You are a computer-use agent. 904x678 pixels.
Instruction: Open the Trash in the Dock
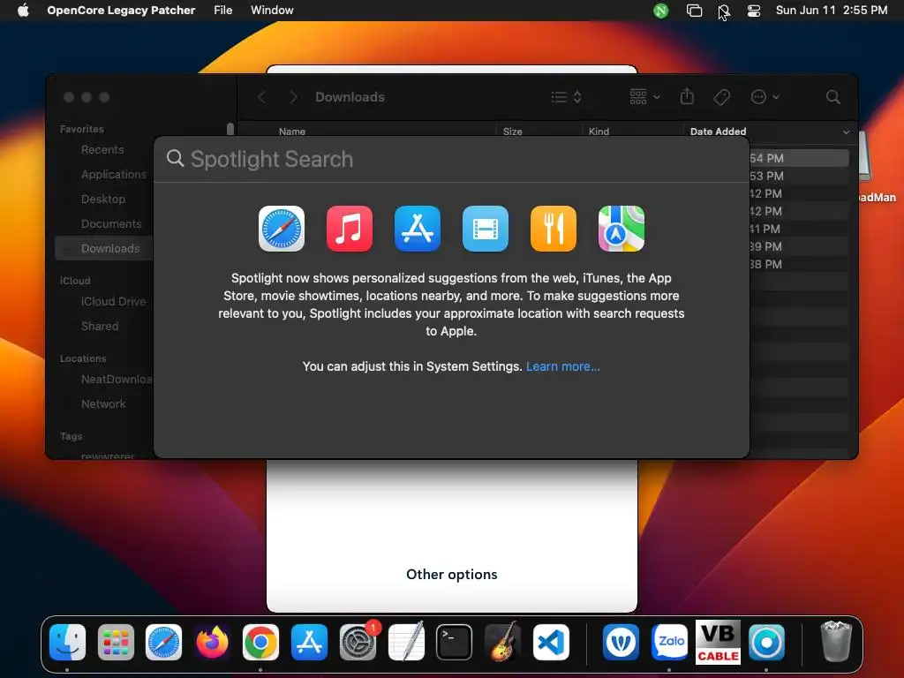point(836,641)
